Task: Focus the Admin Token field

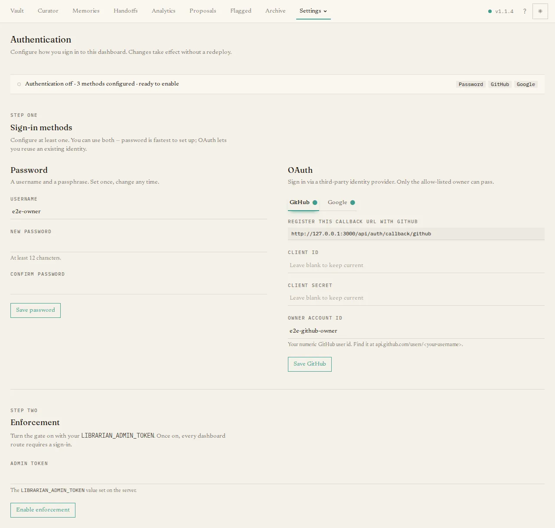Action: click(277, 476)
